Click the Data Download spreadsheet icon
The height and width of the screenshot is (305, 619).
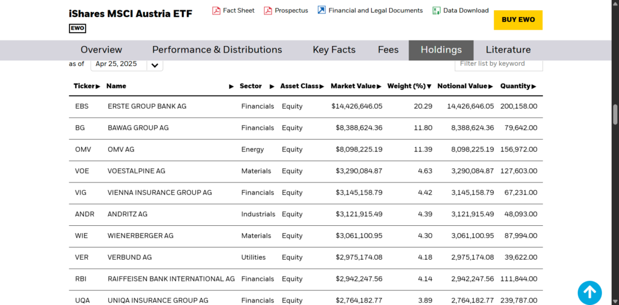point(436,10)
